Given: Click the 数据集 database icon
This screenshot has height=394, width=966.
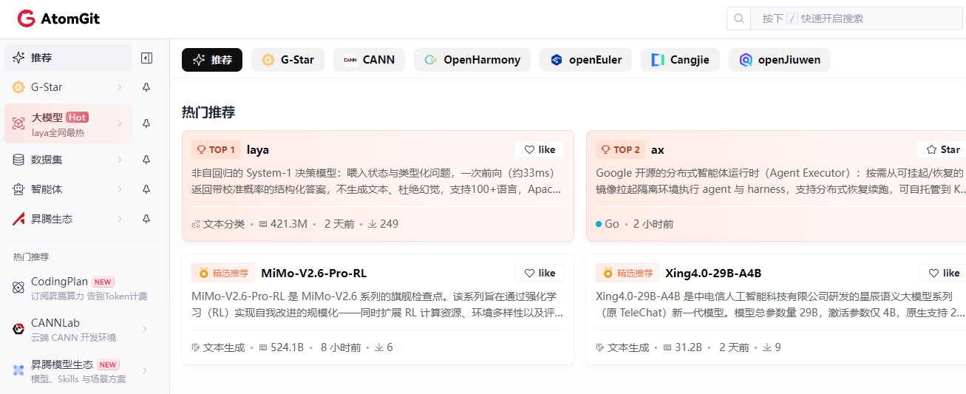Looking at the screenshot, I should [18, 160].
